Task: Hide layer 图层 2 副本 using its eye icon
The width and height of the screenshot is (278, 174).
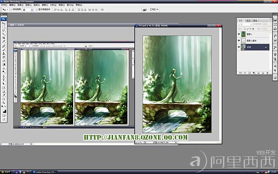Action: pyautogui.click(x=239, y=41)
